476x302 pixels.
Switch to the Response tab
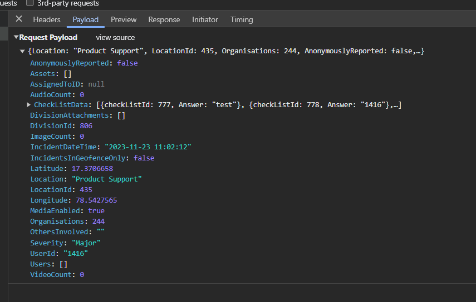tap(164, 19)
